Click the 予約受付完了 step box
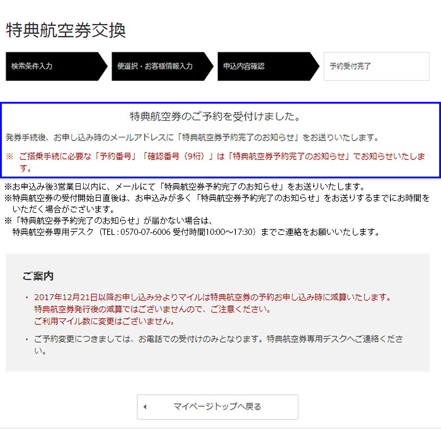The image size is (441, 429). pyautogui.click(x=375, y=66)
